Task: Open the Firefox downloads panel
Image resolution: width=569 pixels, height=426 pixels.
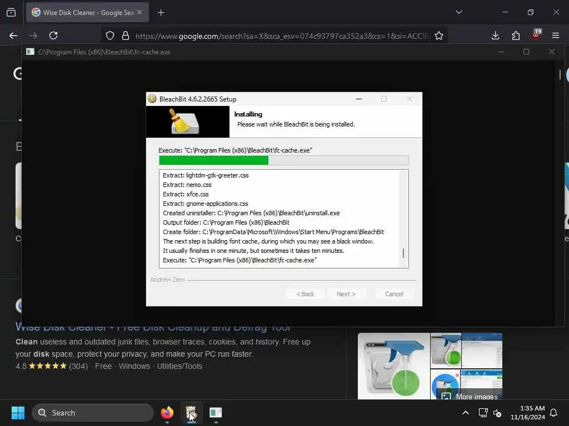Action: click(x=495, y=35)
